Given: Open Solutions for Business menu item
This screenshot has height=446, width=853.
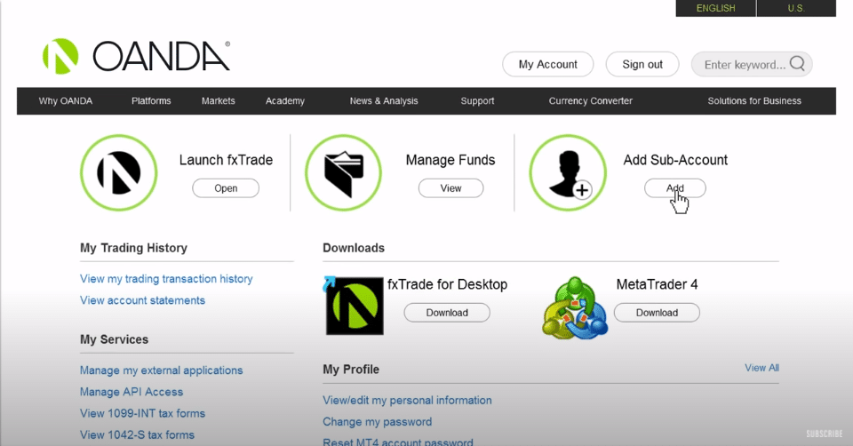Looking at the screenshot, I should (754, 100).
